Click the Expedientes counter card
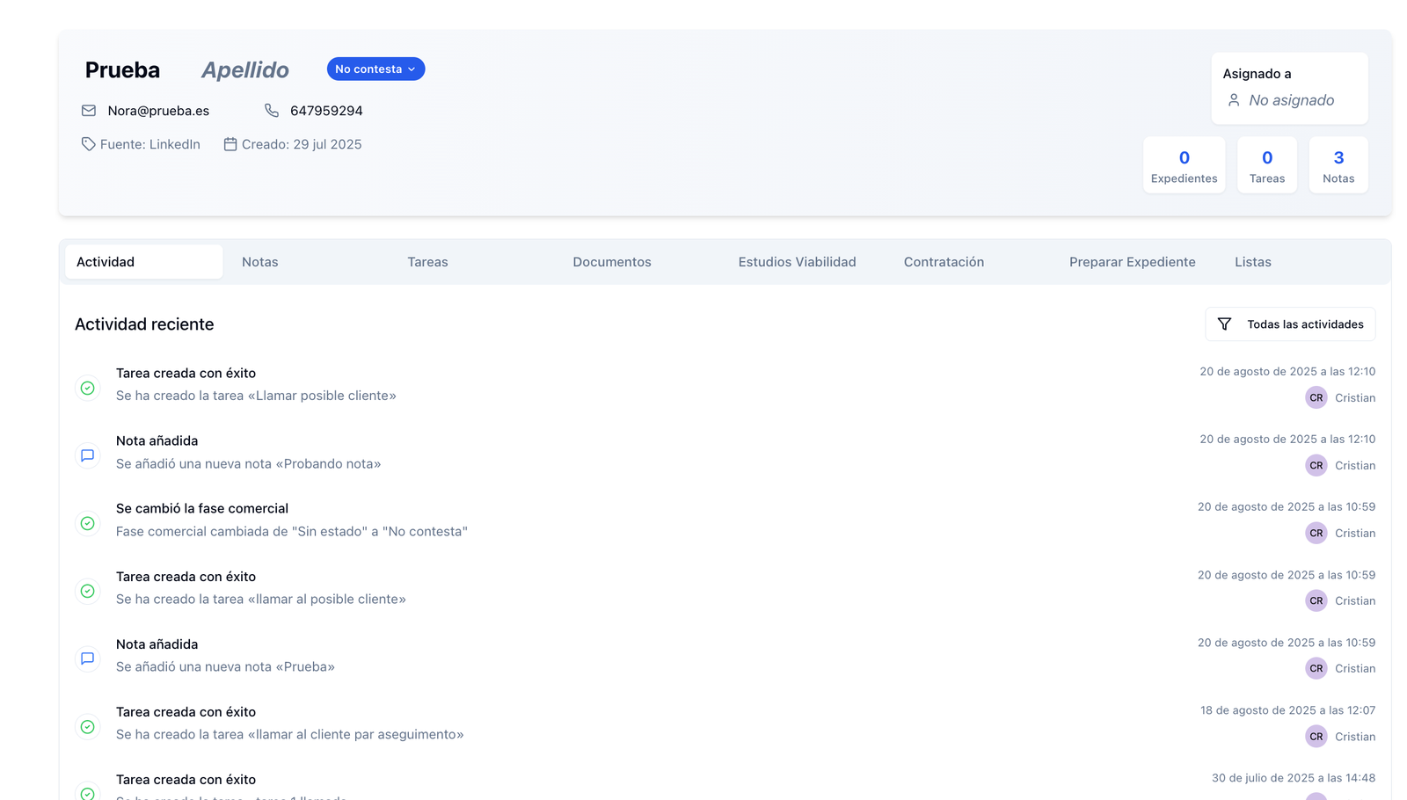The image size is (1407, 800). (x=1185, y=165)
